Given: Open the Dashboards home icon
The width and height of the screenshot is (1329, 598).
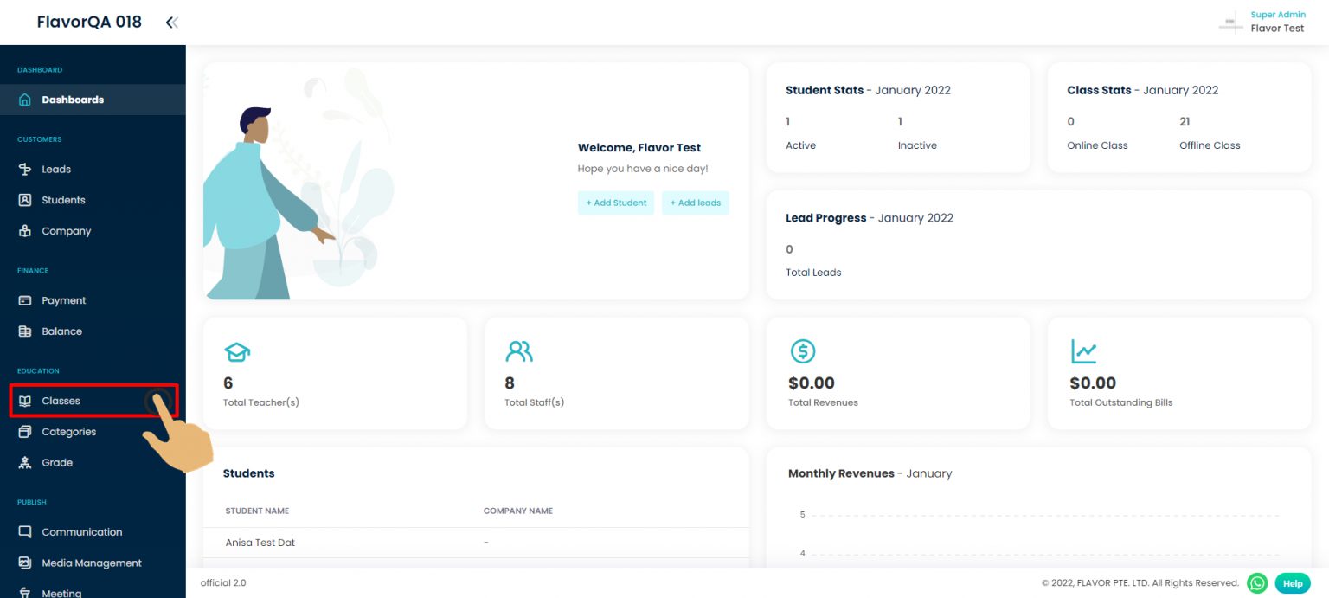Looking at the screenshot, I should (x=25, y=100).
